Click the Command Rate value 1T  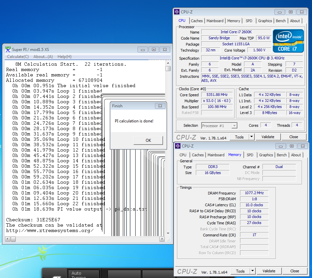(x=254, y=235)
